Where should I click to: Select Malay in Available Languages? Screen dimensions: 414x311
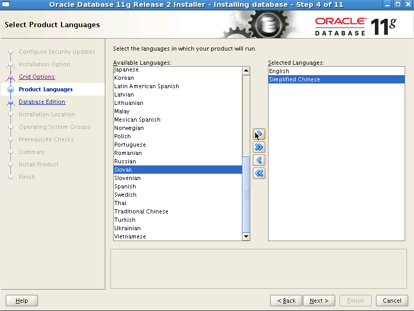(x=178, y=111)
